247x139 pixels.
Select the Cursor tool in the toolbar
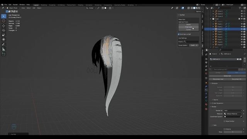(x=3, y=21)
